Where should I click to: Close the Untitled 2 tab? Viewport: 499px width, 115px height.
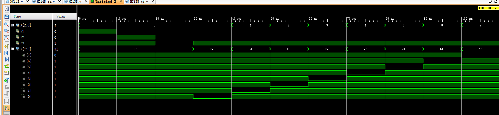[x=121, y=1]
